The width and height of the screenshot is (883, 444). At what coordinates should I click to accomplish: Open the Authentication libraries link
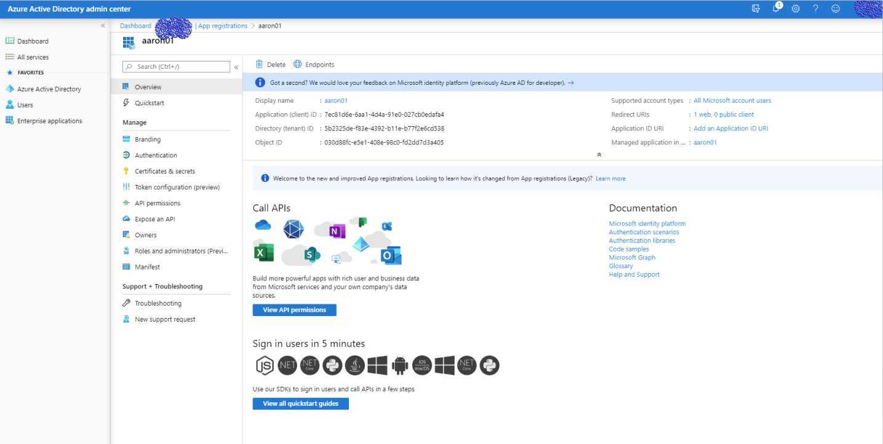[x=642, y=240]
